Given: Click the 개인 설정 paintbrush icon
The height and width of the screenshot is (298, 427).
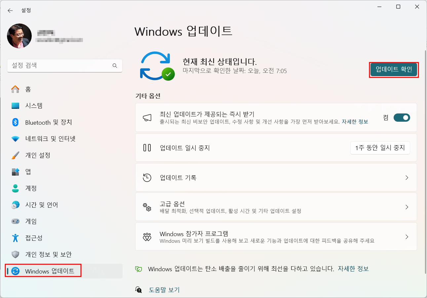Looking at the screenshot, I should 15,155.
